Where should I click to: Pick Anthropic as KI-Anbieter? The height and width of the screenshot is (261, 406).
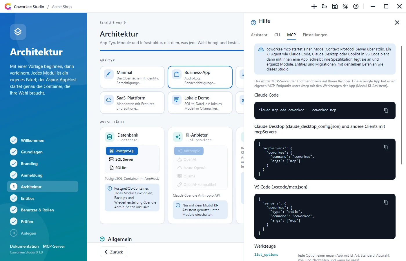[x=189, y=151]
